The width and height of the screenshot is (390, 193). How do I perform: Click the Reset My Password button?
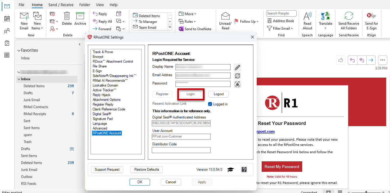point(282,167)
